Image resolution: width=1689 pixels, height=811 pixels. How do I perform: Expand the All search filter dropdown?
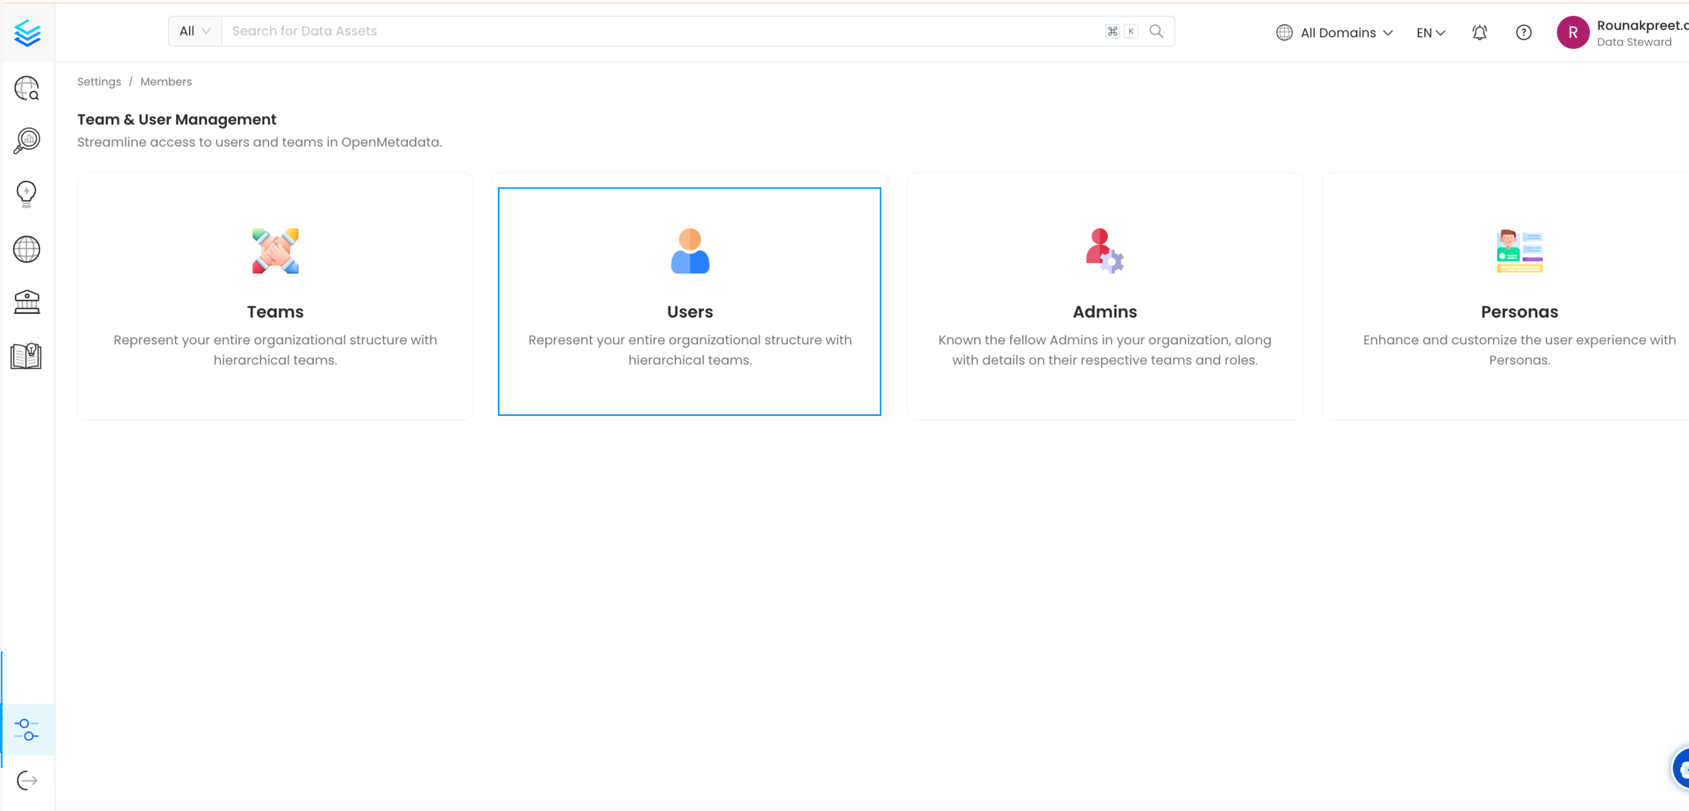[195, 31]
